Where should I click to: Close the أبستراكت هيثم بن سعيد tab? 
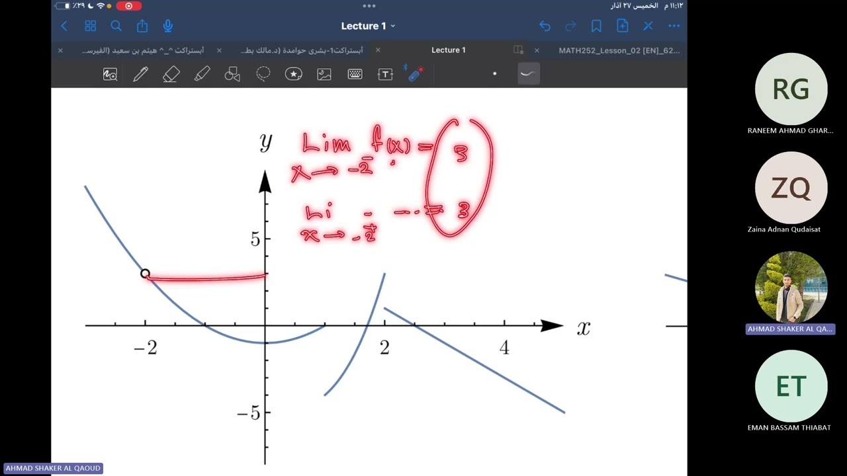(60, 50)
